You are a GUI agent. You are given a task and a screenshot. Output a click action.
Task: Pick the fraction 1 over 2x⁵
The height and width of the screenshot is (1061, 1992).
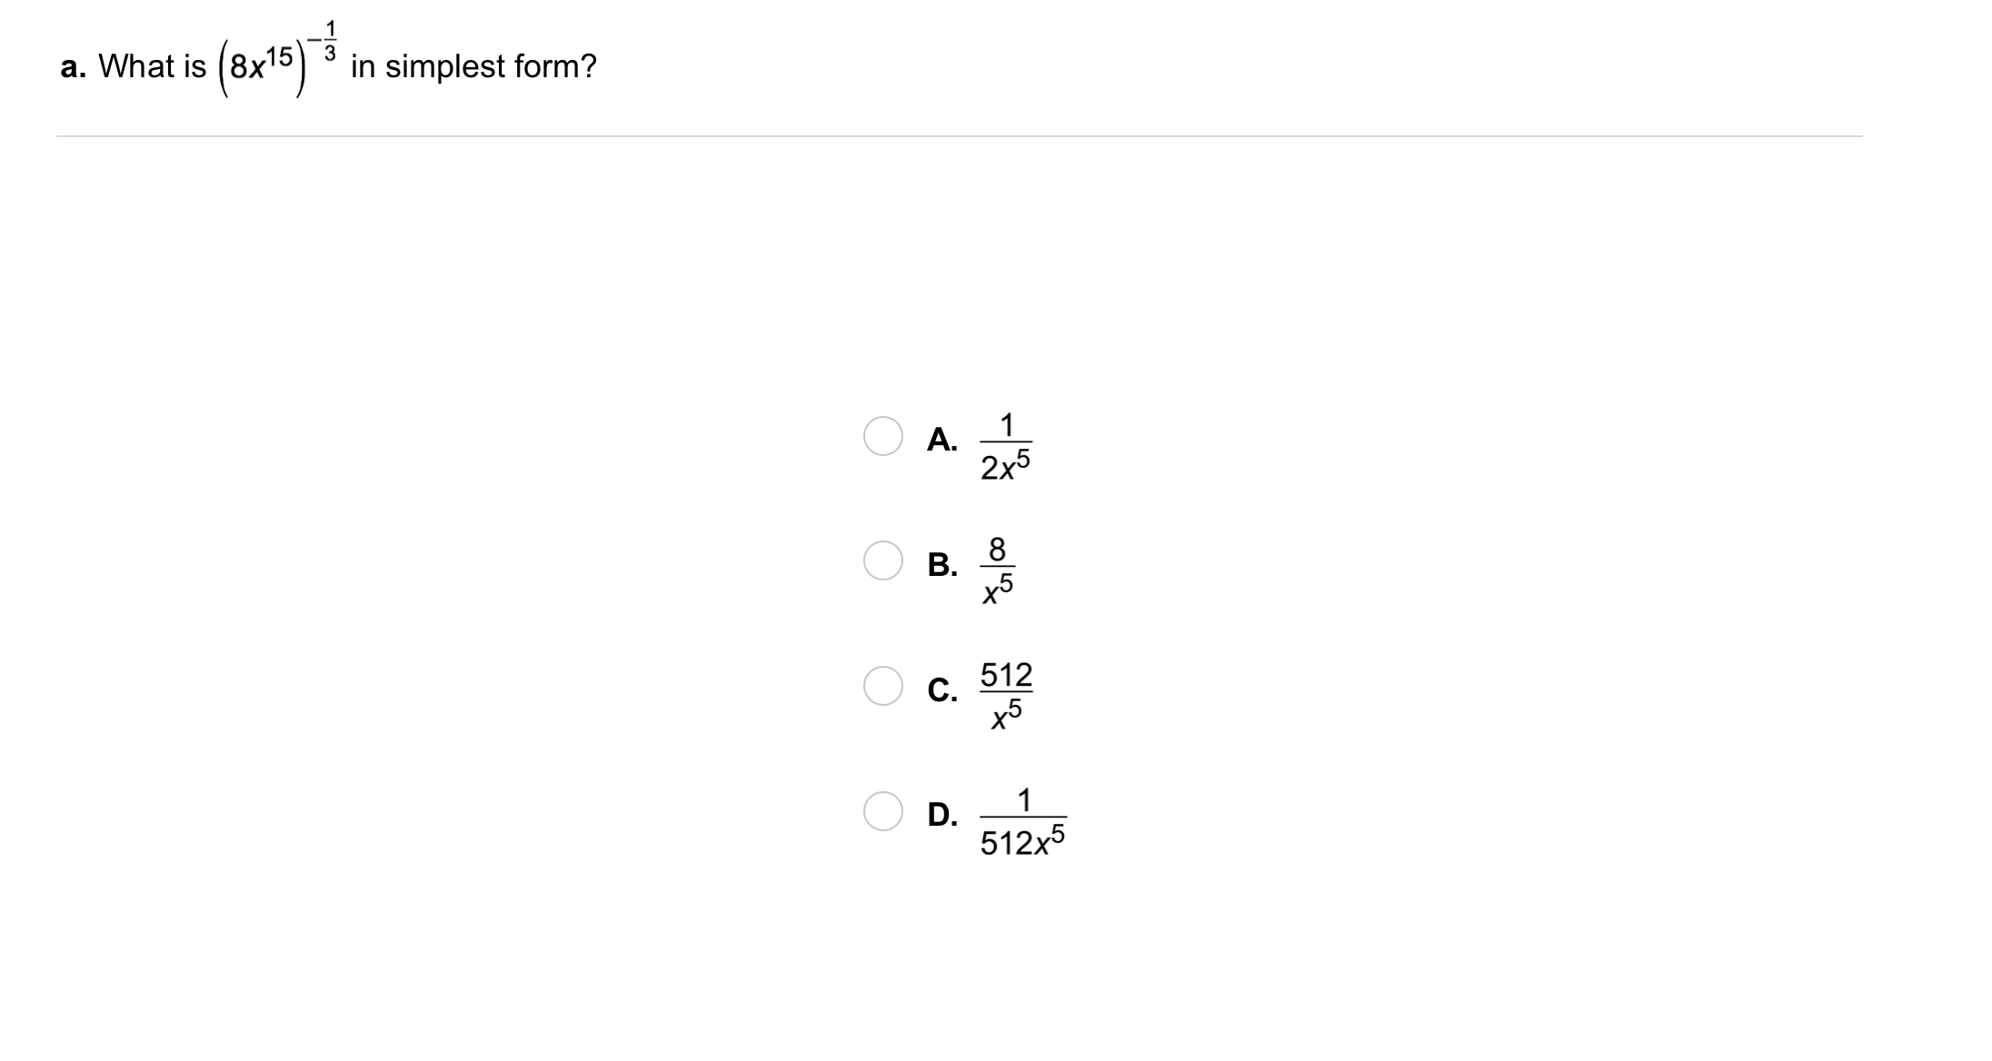[1006, 445]
